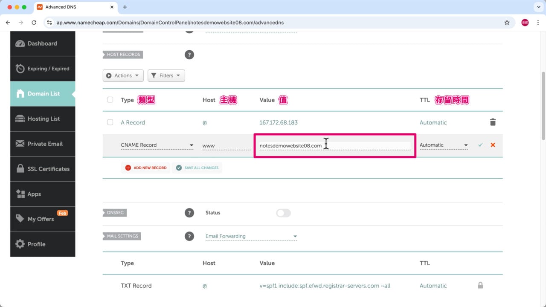The width and height of the screenshot is (546, 307).
Task: Click the Add New Record button
Action: [x=146, y=168]
